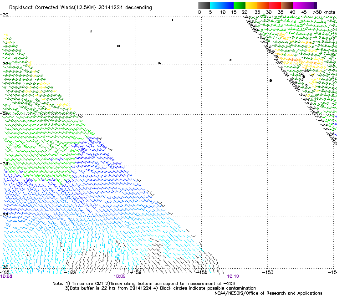Click the blue 10-15 knots legend swatch
Image resolution: width=337 pixels, height=296 pixels.
(x=228, y=5)
